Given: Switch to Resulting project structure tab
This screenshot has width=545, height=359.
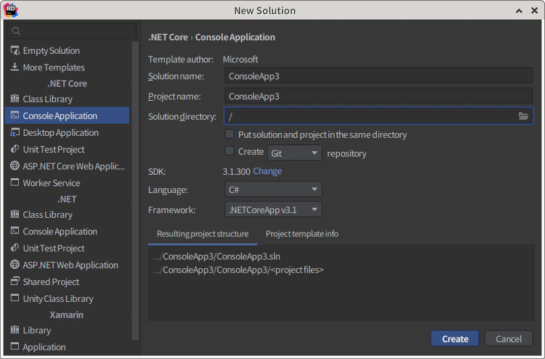Looking at the screenshot, I should point(203,234).
